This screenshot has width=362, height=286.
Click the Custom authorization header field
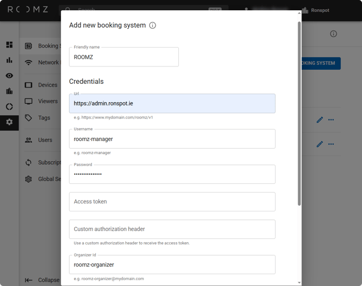tap(172, 229)
